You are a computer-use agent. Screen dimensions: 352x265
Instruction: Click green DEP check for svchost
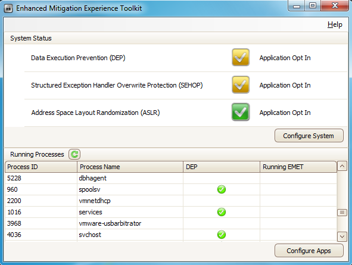222,235
